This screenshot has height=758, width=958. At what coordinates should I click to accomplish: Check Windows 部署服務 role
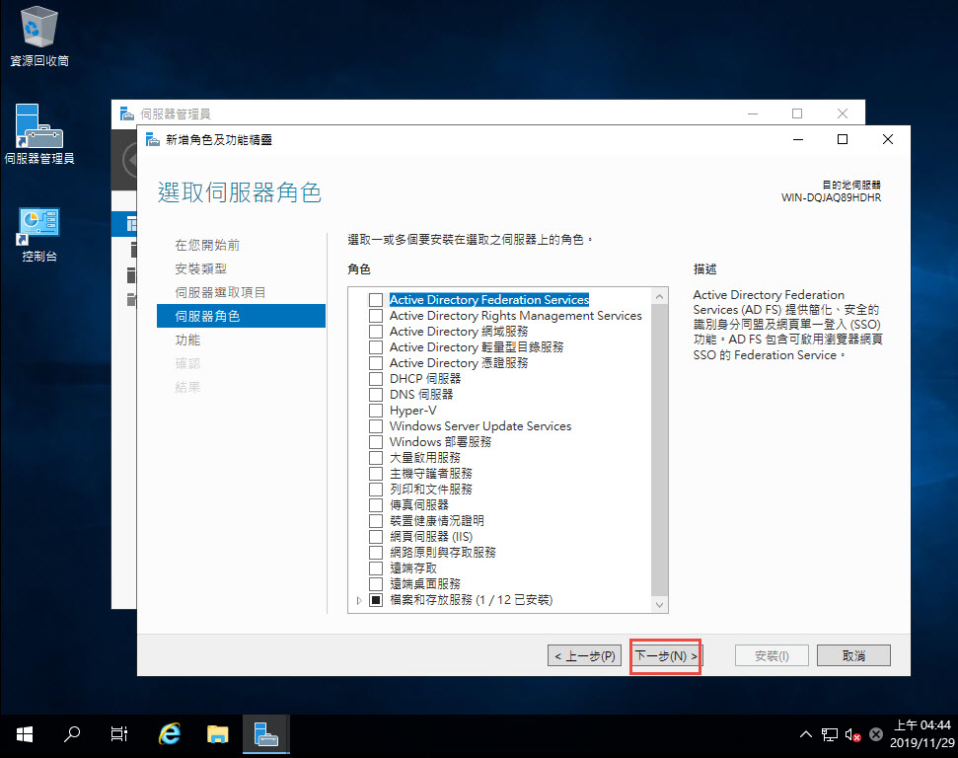[376, 442]
